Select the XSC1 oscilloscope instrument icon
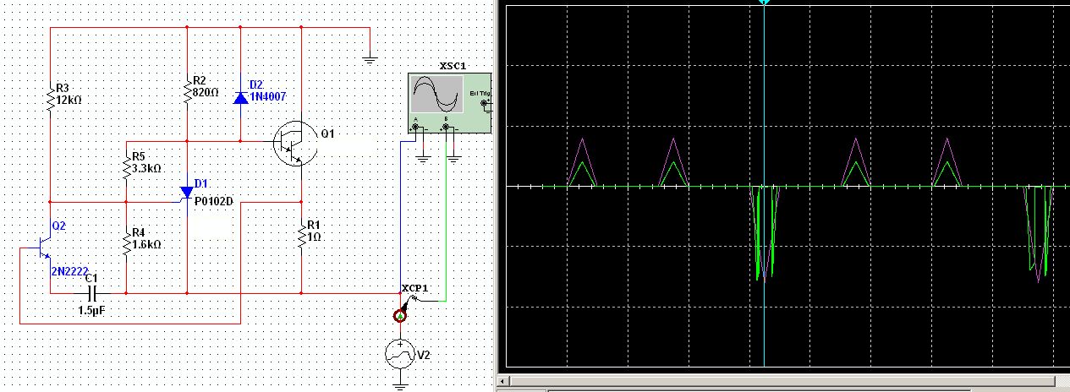Screen dimensions: 1070x392 [449, 102]
